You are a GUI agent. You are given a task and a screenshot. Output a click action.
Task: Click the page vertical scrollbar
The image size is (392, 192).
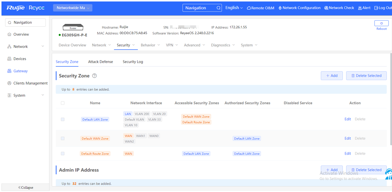point(391,99)
